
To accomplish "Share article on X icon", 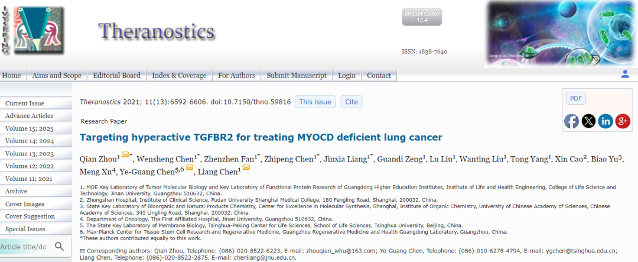I will [588, 121].
